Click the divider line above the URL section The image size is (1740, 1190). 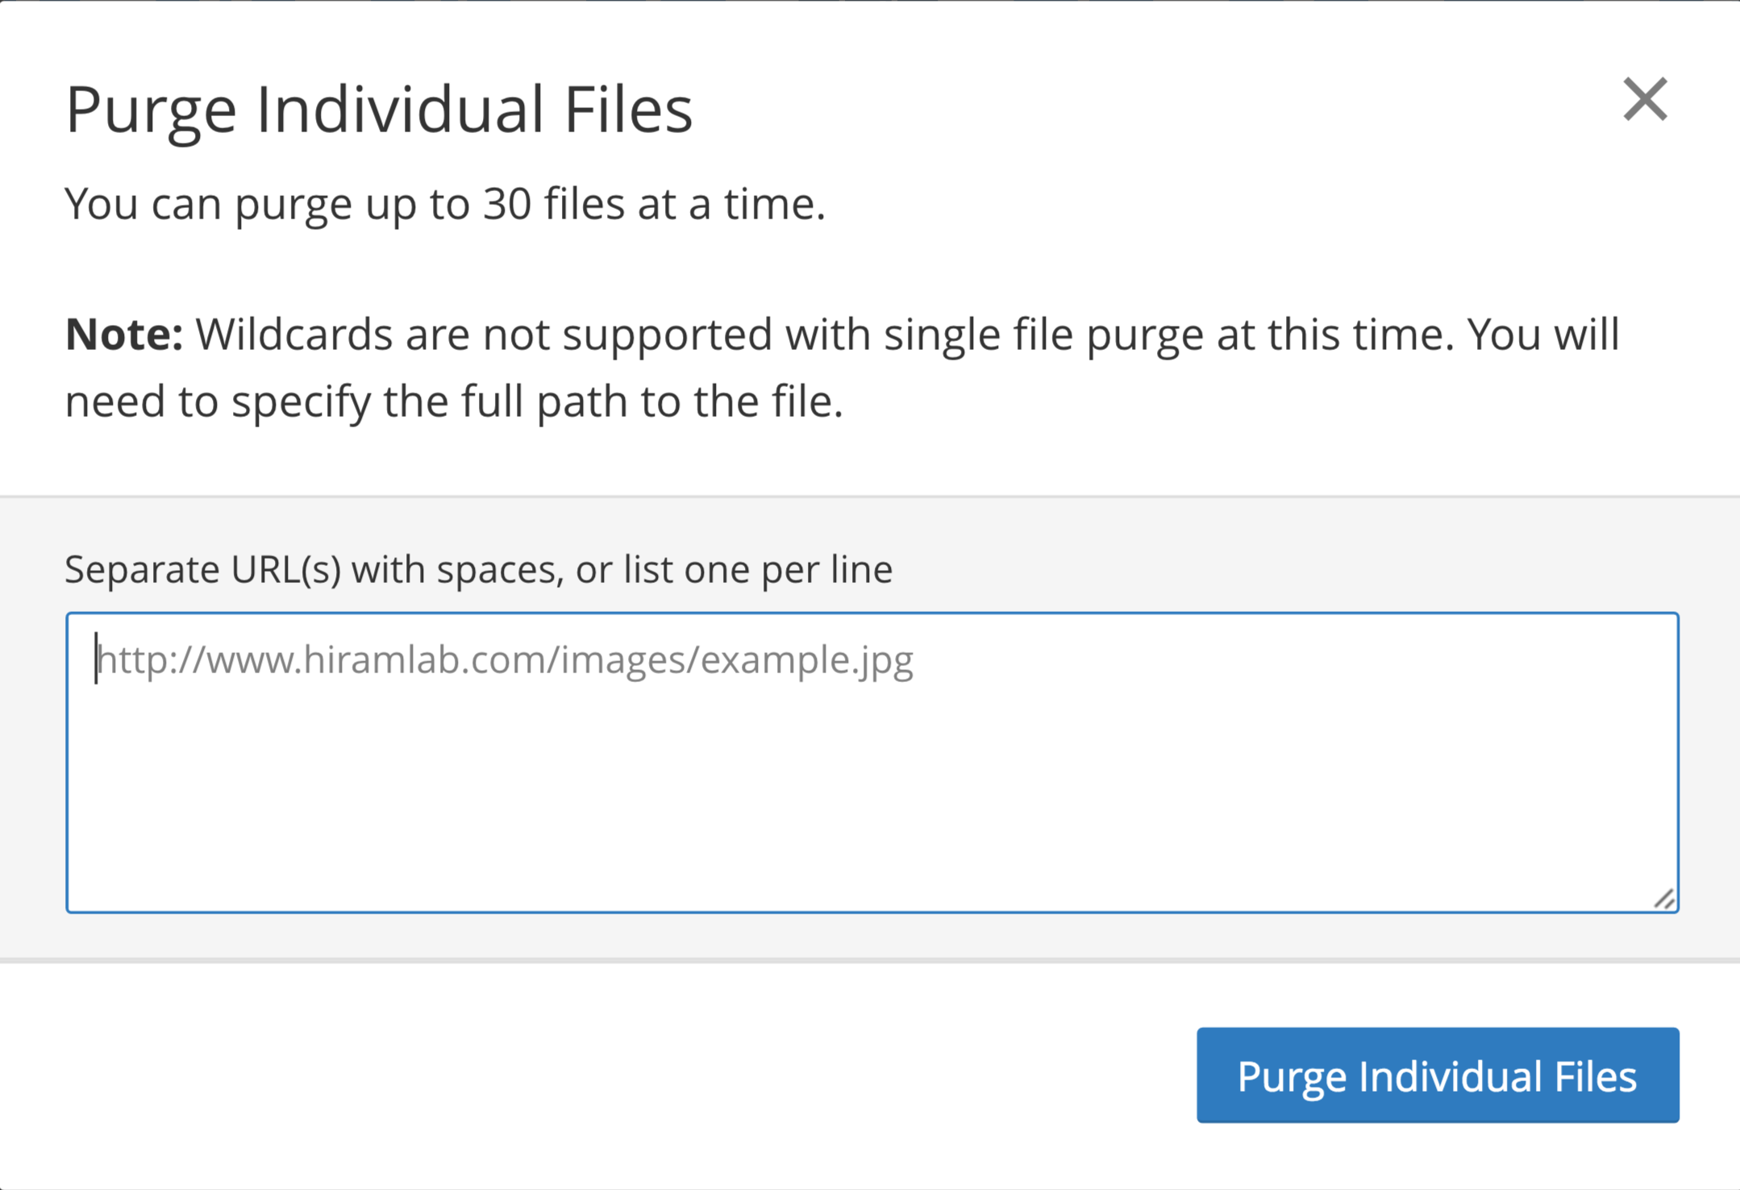[x=870, y=497]
